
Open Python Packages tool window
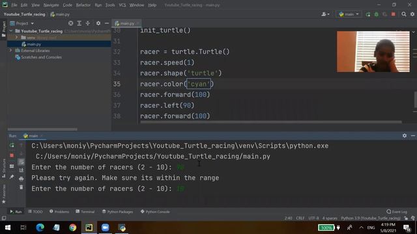click(x=117, y=212)
